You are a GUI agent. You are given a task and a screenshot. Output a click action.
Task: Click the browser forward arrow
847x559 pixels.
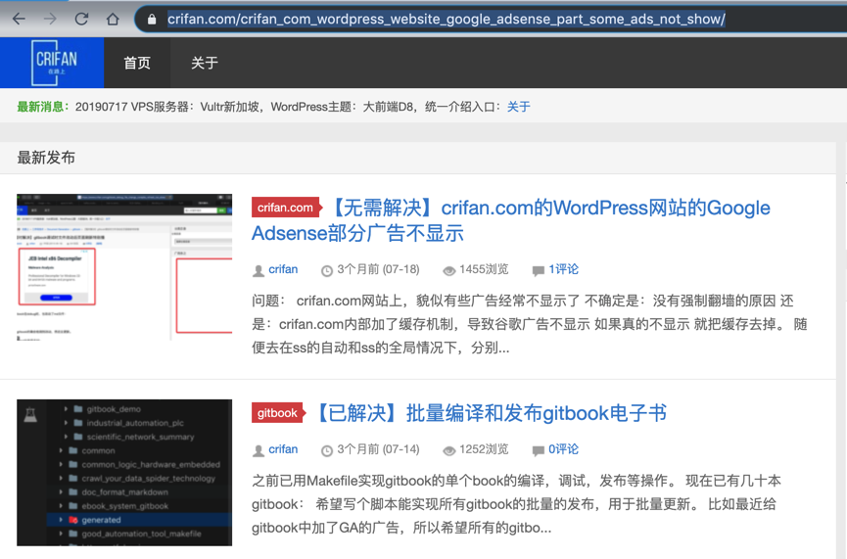pyautogui.click(x=50, y=20)
